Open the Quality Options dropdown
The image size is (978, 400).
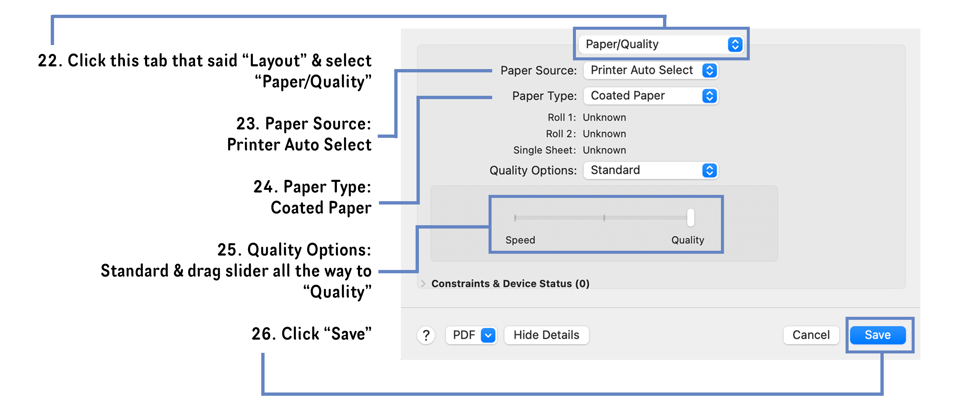click(x=650, y=170)
